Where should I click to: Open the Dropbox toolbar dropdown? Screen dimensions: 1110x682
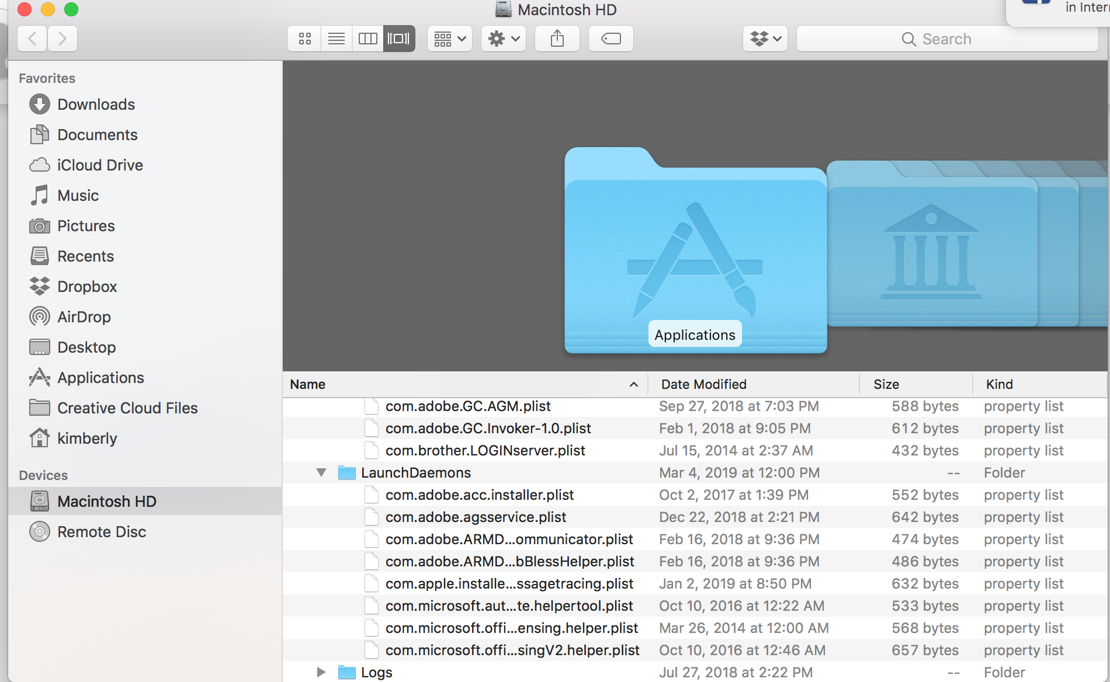765,39
